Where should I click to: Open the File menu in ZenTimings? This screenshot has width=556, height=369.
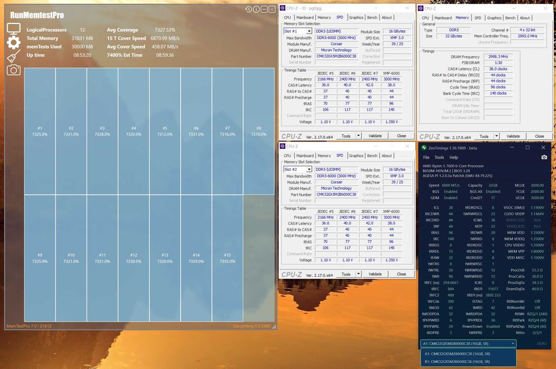426,158
